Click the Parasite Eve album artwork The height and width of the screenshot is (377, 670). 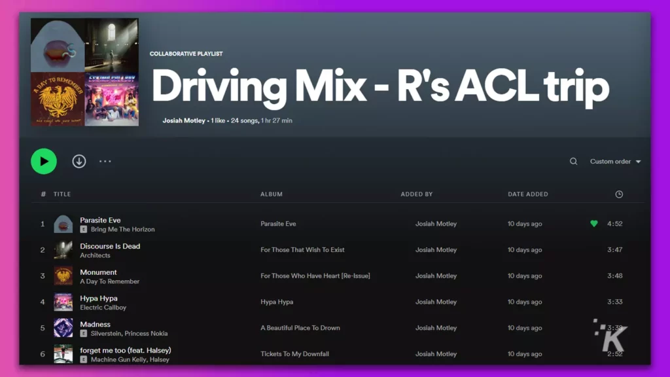point(63,223)
